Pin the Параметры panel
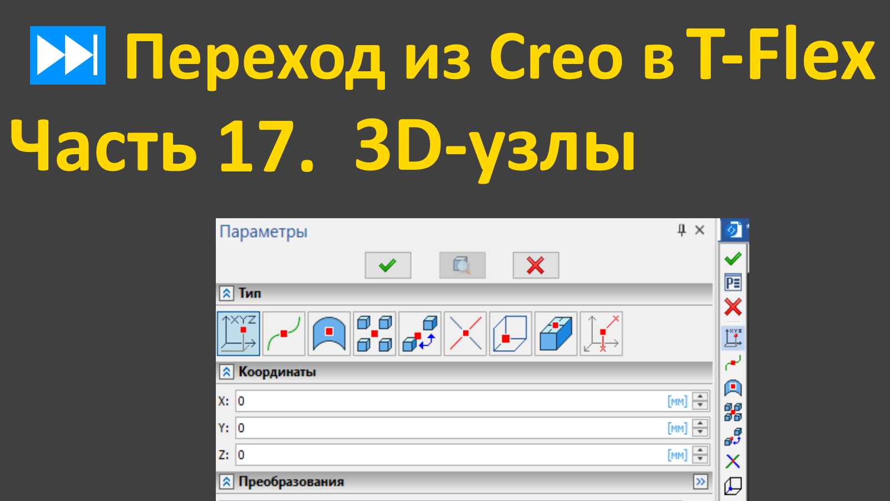 (681, 230)
